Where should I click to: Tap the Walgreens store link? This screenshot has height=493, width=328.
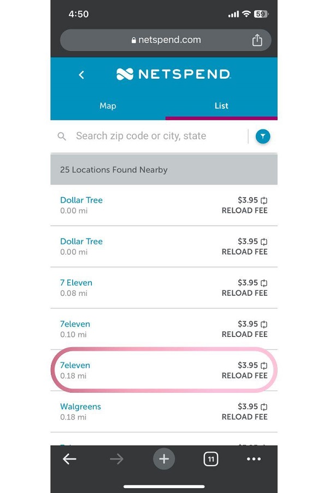[x=80, y=406]
